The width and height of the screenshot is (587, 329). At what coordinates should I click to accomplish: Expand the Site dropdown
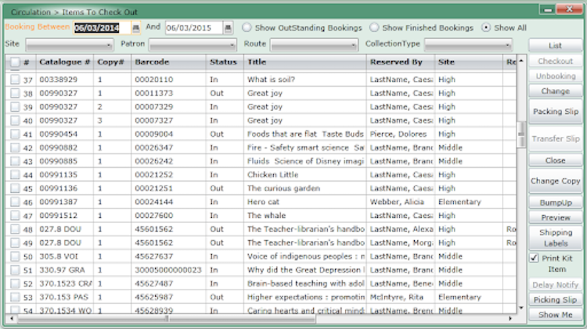click(x=69, y=45)
